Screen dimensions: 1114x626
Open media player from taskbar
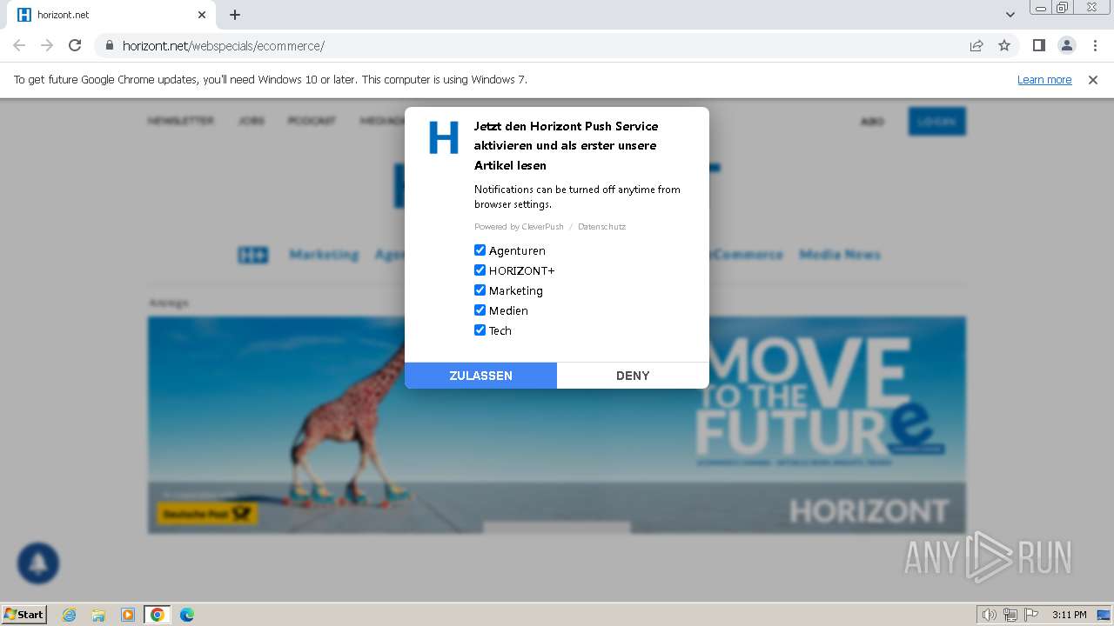[x=128, y=615]
